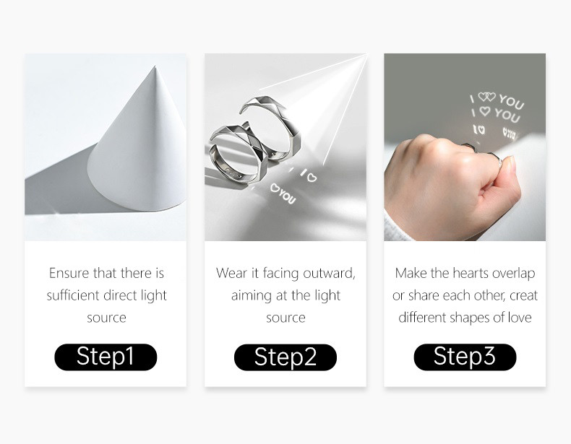The image size is (571, 444).
Task: Select the 'Ensure that there is sufficient direct light source' text
Action: 106,295
